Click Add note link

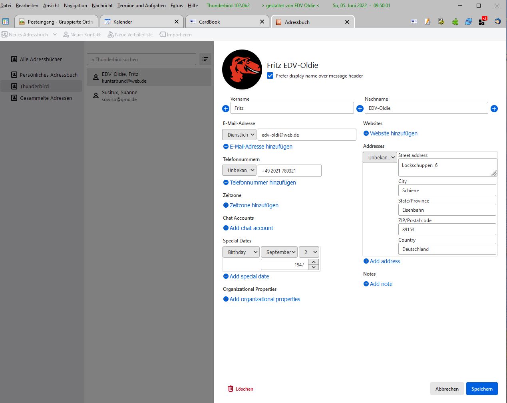coord(378,284)
